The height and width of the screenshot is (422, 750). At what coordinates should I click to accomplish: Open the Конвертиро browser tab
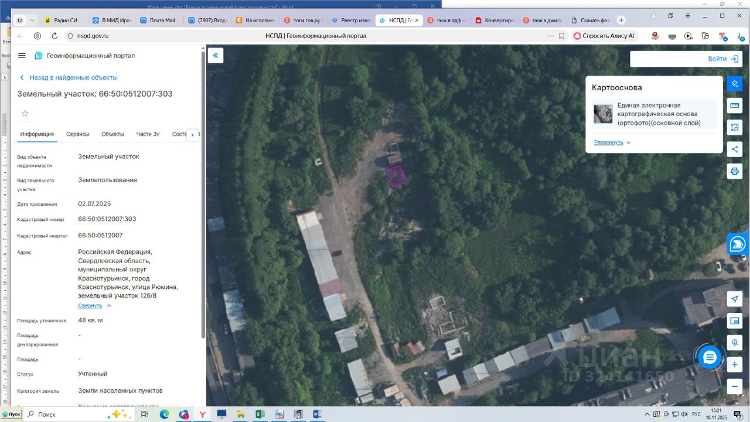tap(494, 20)
